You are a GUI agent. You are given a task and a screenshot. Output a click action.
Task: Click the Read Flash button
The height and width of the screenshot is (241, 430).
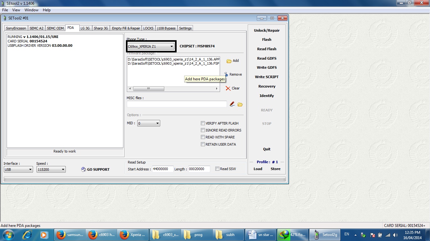[x=267, y=49]
